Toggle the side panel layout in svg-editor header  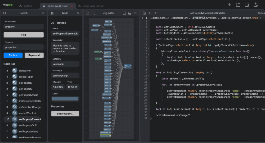tap(124, 13)
